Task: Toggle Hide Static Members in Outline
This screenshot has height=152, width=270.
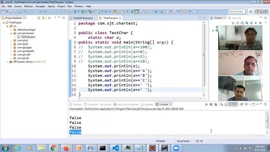Action: point(251,23)
